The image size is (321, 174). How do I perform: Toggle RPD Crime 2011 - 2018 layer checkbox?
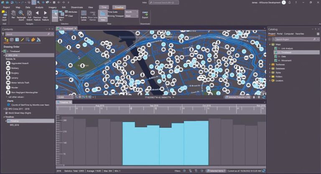tap(7, 109)
